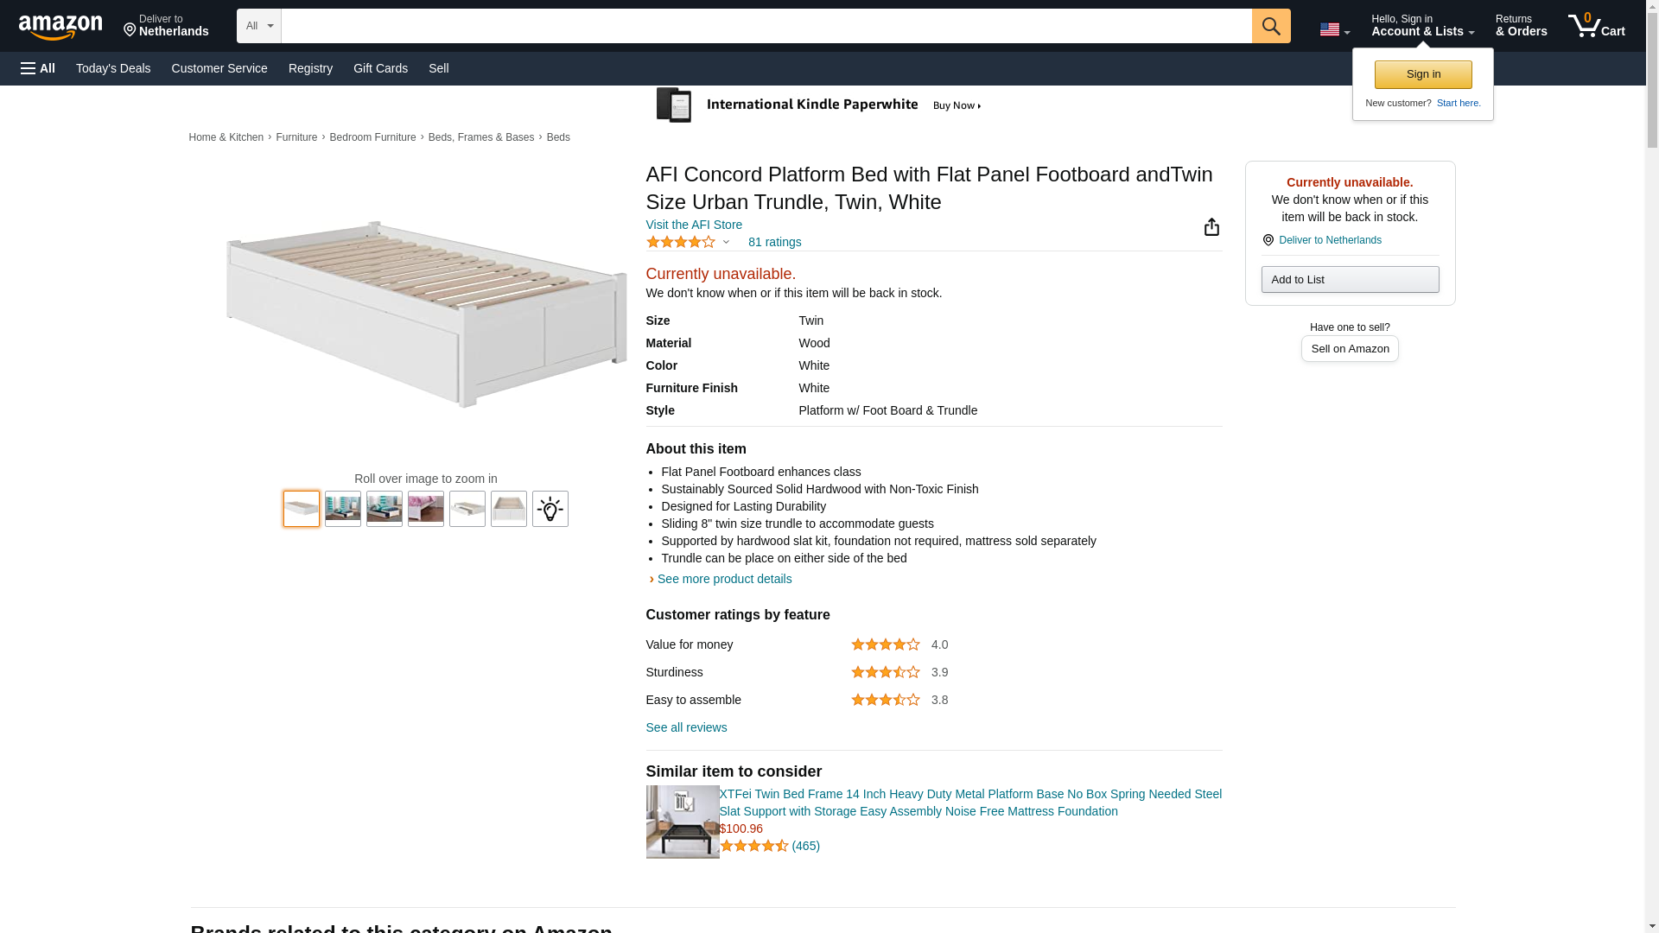Click the US flag language selector
The image size is (1659, 933).
[1334, 29]
